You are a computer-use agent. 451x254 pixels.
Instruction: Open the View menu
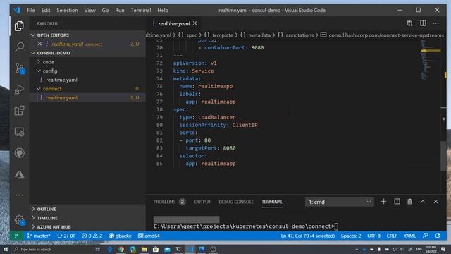tap(89, 10)
